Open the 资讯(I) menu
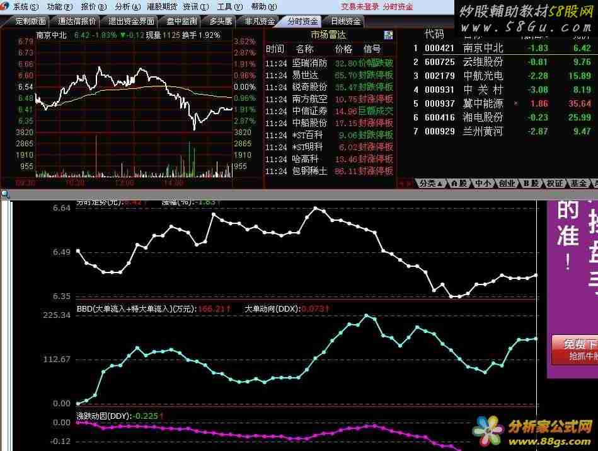Viewport: 598px width, 451px height. tap(195, 7)
